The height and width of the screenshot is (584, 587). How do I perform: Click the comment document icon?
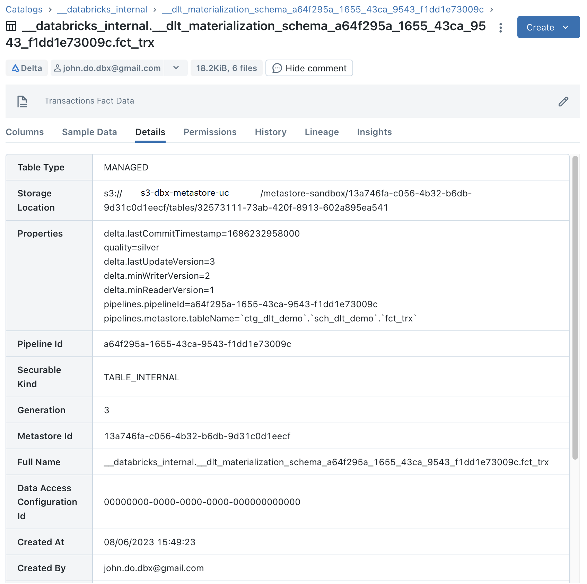(22, 101)
